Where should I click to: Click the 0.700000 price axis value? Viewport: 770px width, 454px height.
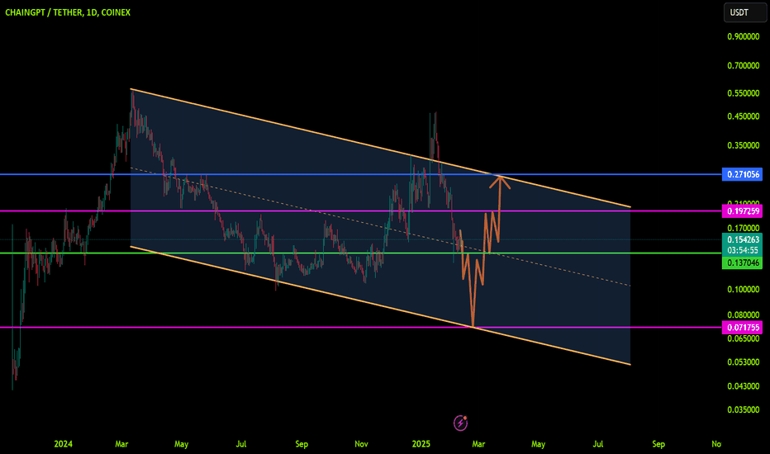point(743,65)
